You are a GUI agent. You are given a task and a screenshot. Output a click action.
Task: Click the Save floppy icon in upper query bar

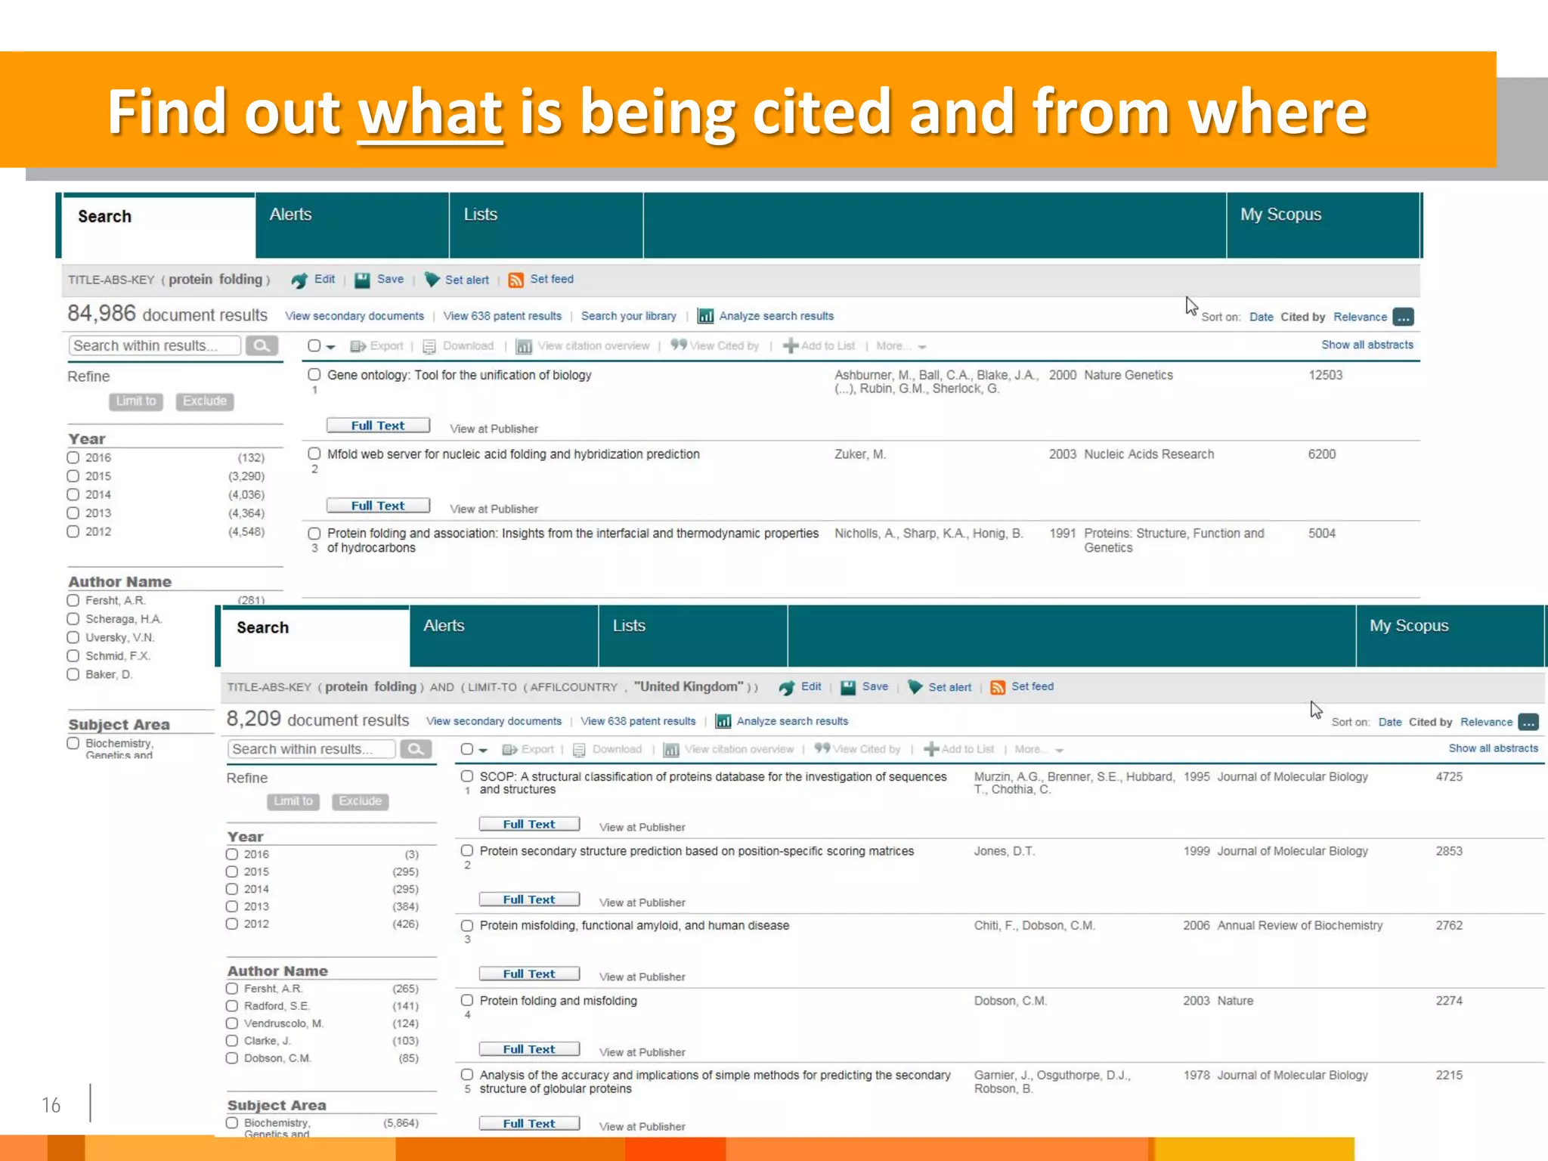pos(362,280)
